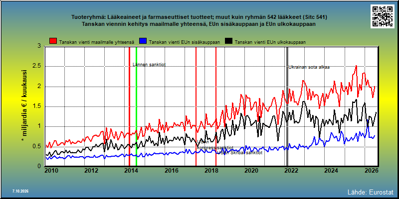Click x-axis label 2026

click(x=372, y=171)
